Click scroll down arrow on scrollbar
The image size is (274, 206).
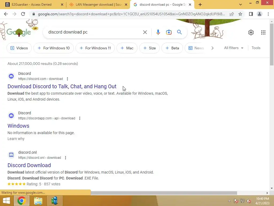(x=272, y=188)
